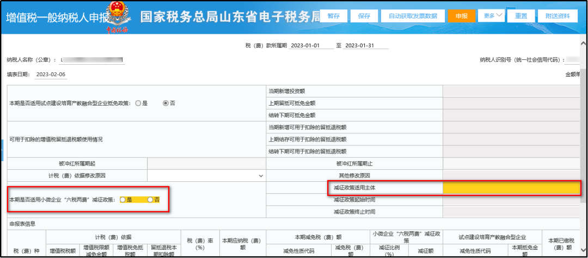Click the 附送资料 button
588x258 pixels.
(x=558, y=16)
